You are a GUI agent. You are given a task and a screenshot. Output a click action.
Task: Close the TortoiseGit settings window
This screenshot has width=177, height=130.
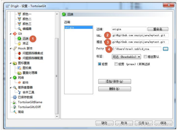point(169,5)
